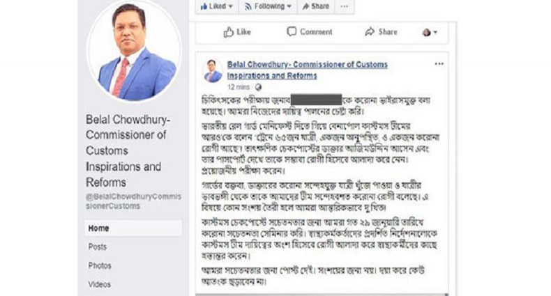The image size is (551, 296).
Task: Open the post options three-dot menu
Action: 439,63
